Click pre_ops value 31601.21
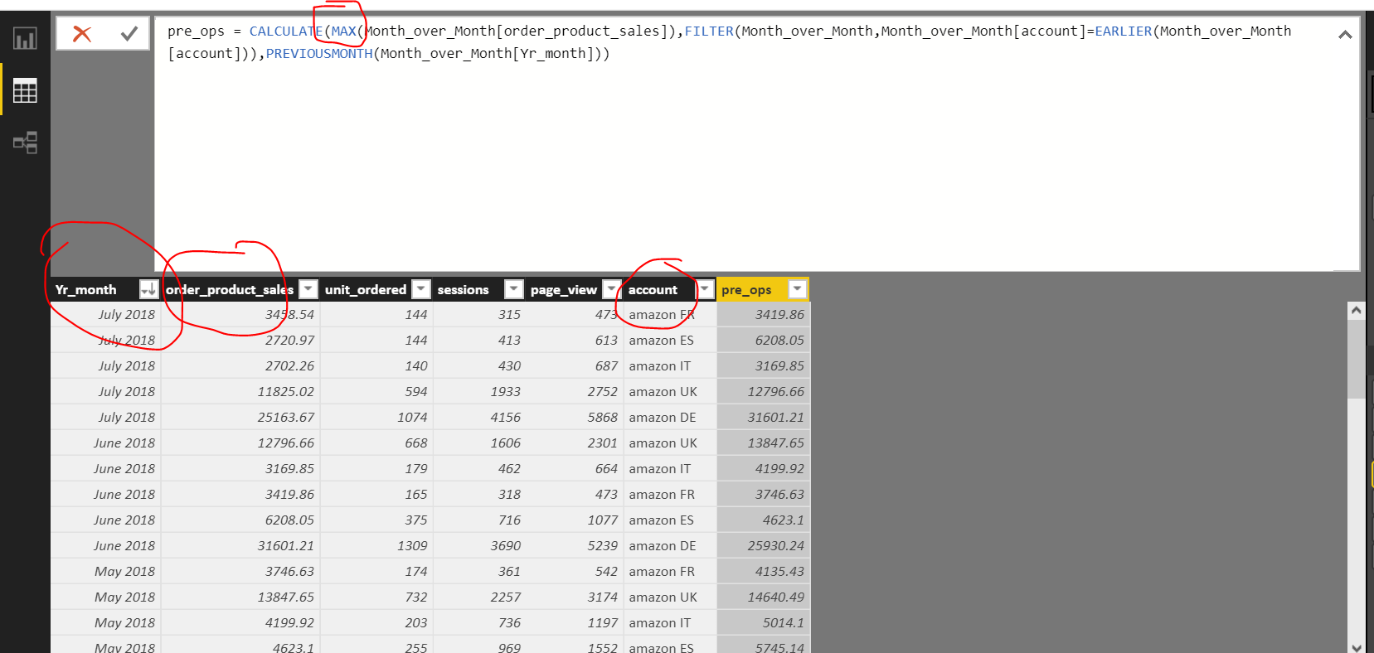Image resolution: width=1374 pixels, height=653 pixels. pyautogui.click(x=764, y=417)
